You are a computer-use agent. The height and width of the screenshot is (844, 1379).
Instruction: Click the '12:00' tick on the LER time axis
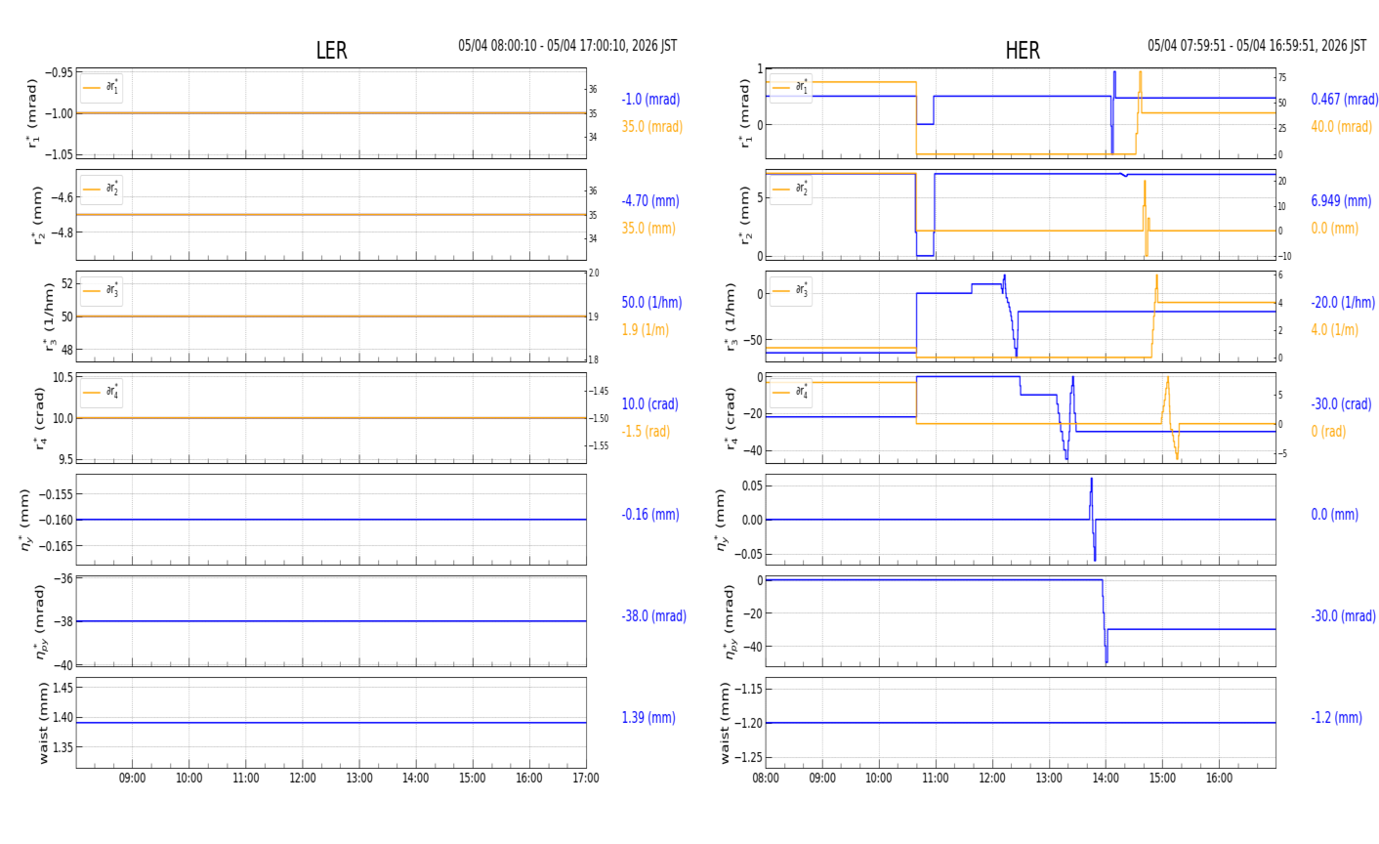303,779
